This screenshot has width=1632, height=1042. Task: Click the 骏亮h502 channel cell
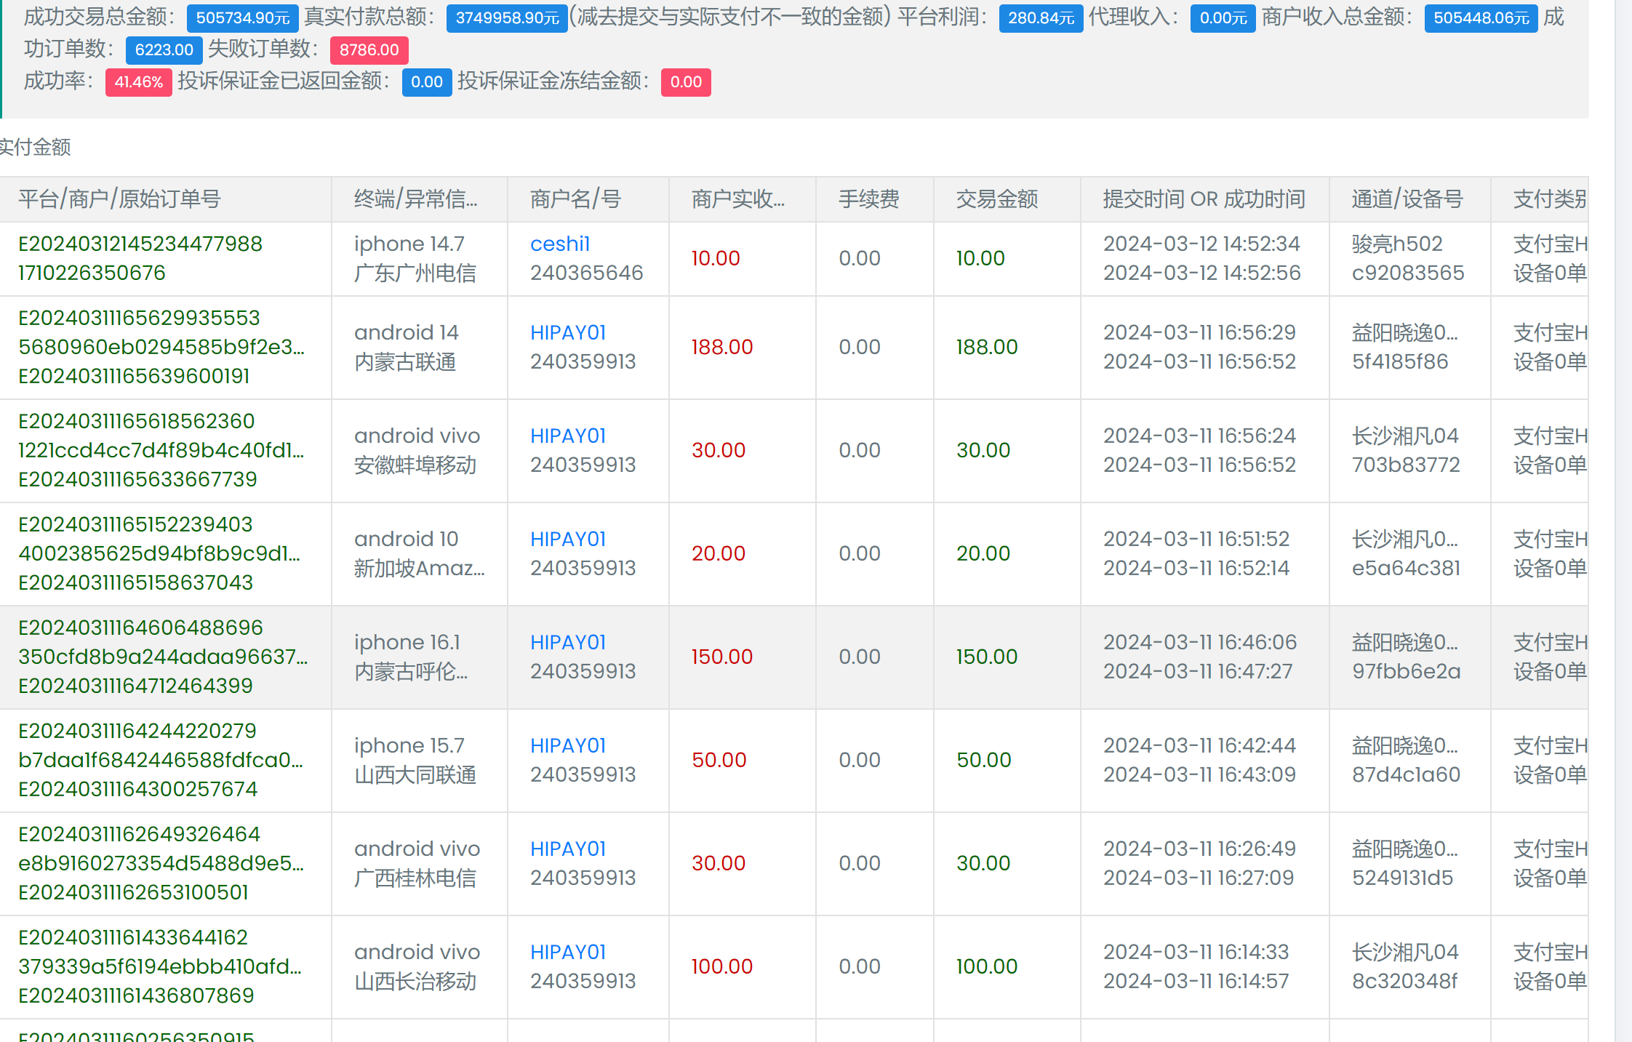(1396, 244)
